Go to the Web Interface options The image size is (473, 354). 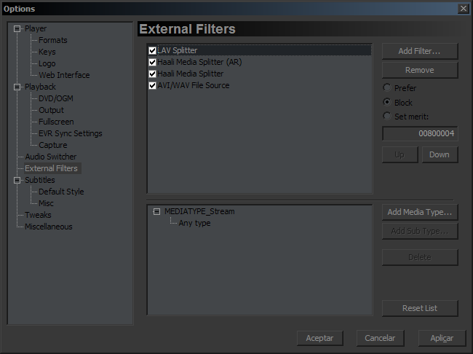tap(64, 75)
